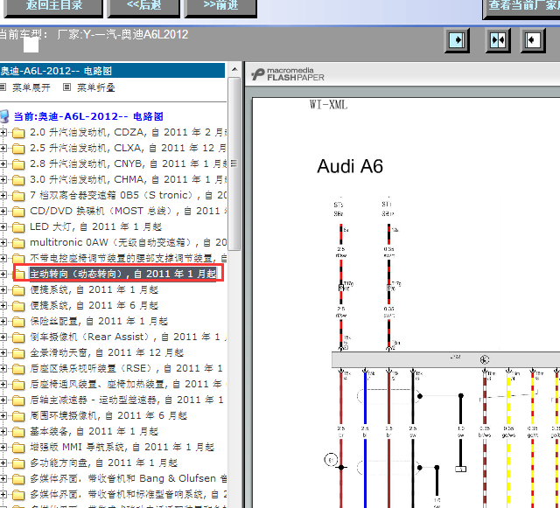The image size is (560, 508).
Task: Open 不带电控座椅调节装置的腰部支撑调节装置 entry
Action: click(128, 258)
